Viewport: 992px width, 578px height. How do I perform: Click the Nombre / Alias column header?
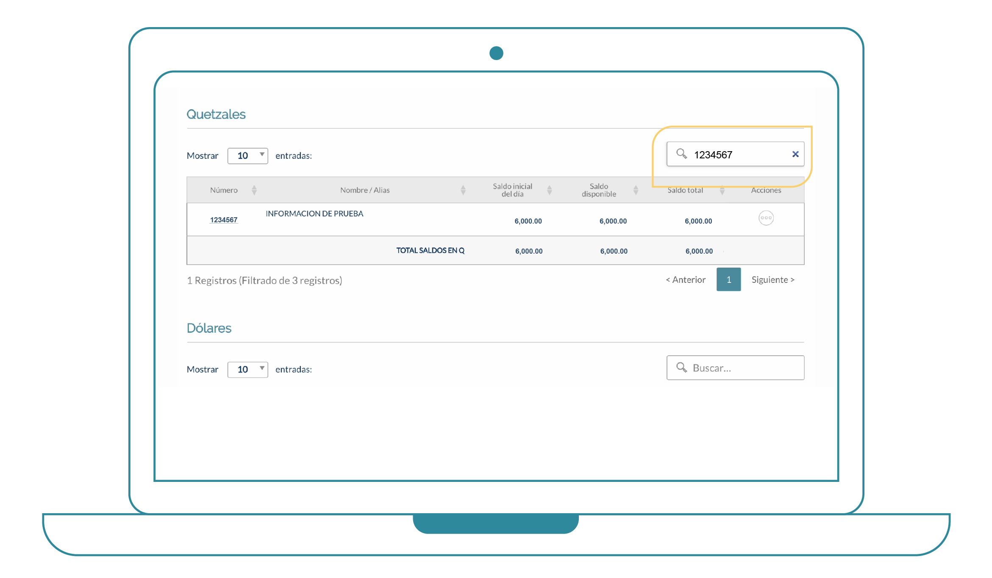coord(365,190)
